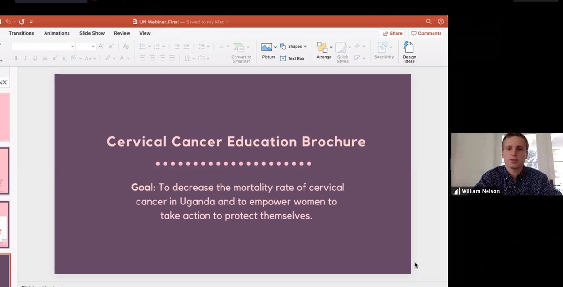Select the current dark purple slide thumbnail
563x287 pixels.
5,270
